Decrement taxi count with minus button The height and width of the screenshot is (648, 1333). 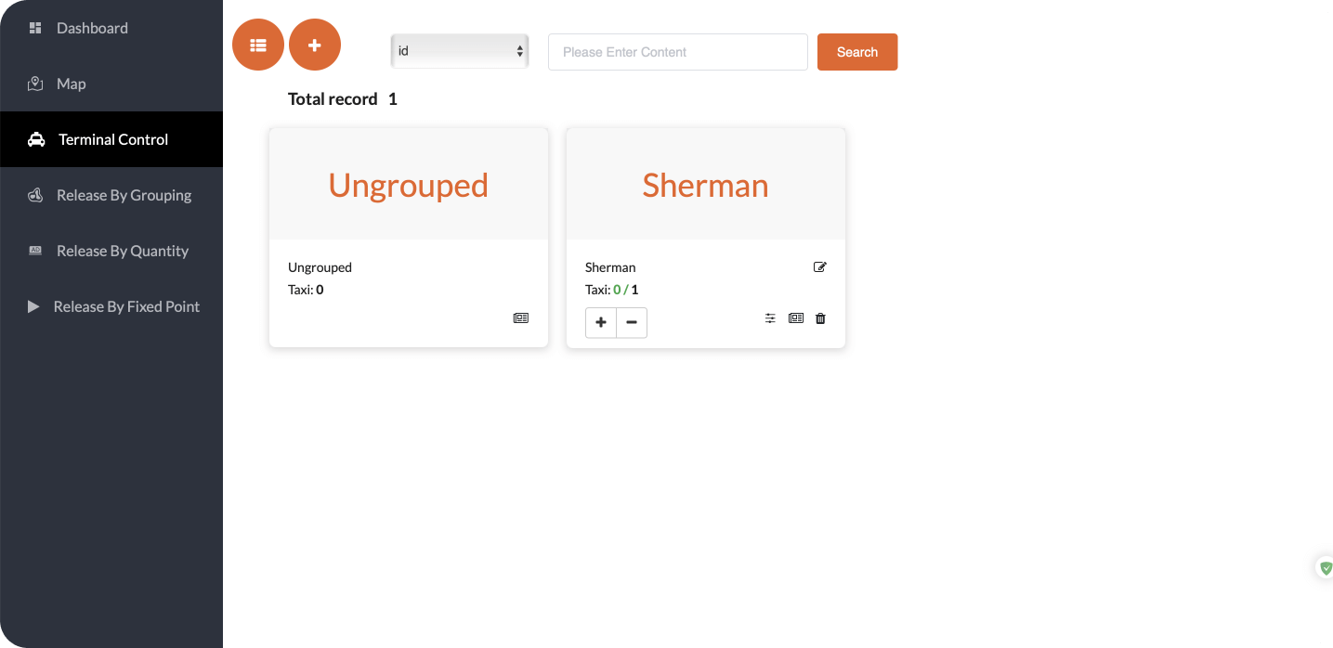(632, 322)
